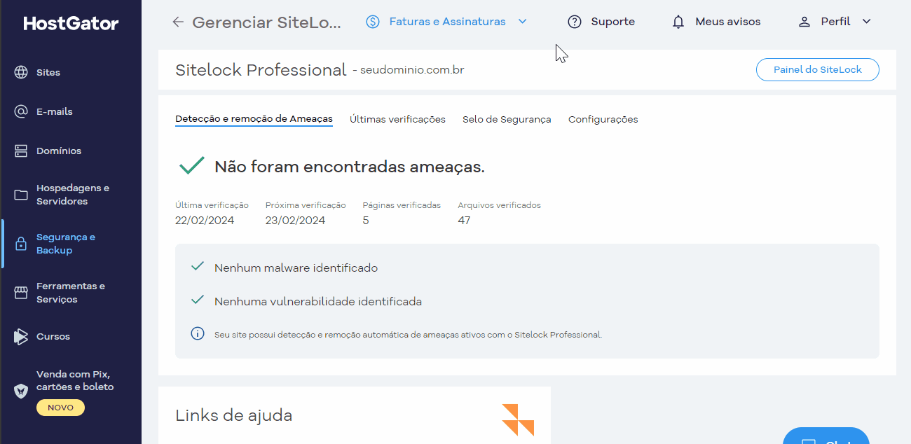Click the Cursos play icon
Image resolution: width=911 pixels, height=444 pixels.
coord(21,336)
